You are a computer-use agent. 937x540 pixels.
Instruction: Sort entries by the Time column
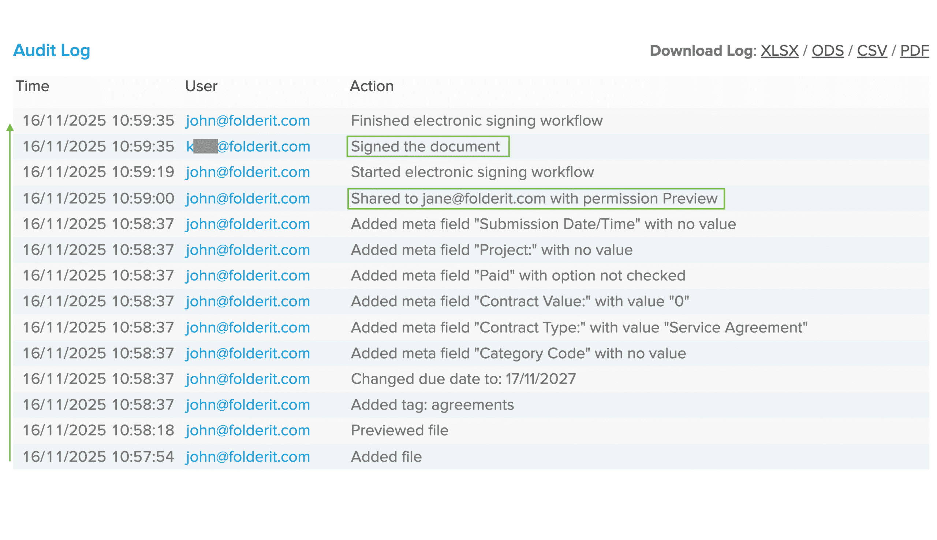(x=33, y=86)
